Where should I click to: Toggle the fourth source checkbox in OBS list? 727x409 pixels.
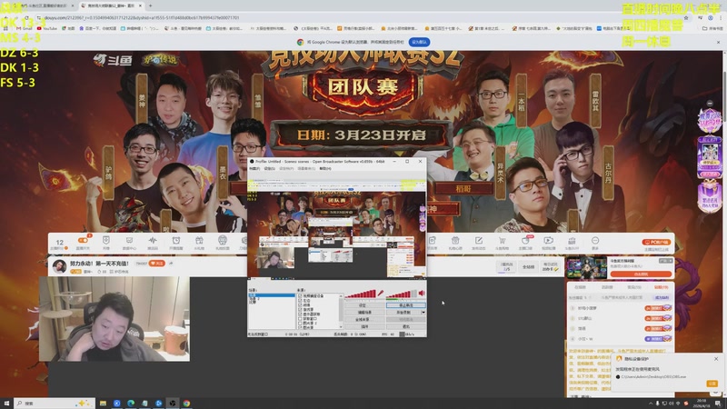coord(300,309)
